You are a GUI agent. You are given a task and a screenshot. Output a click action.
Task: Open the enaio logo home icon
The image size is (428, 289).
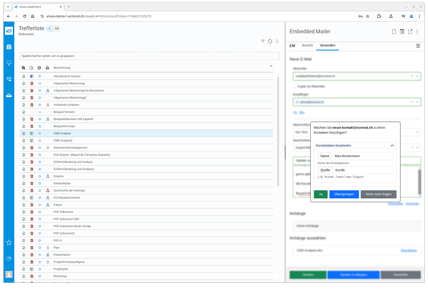pos(9,31)
